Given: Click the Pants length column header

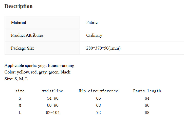Looking at the screenshot, I should (x=147, y=91).
